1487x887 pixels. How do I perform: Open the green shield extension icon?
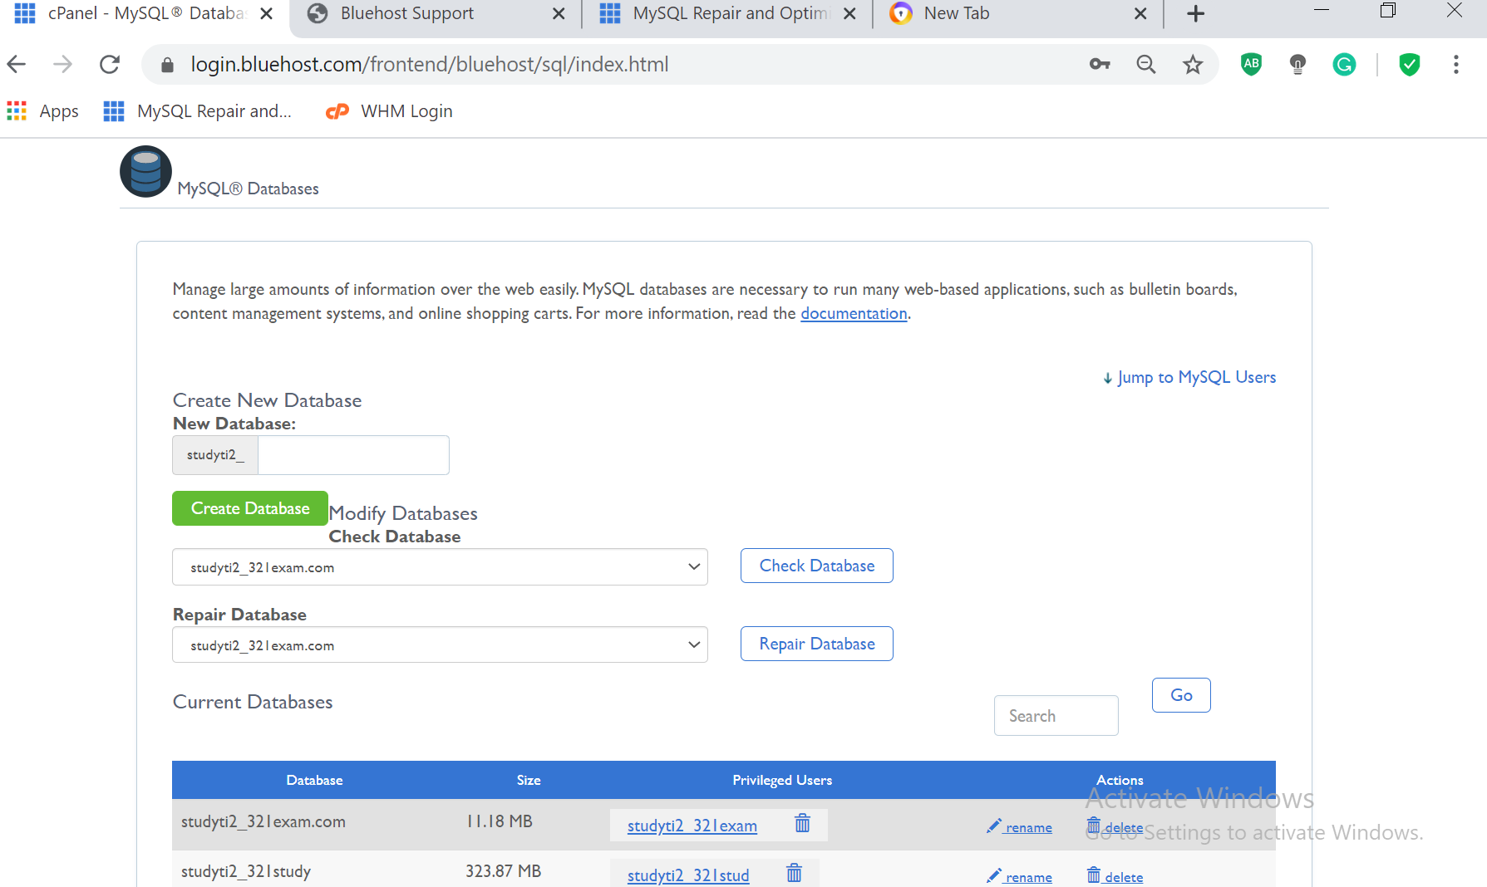click(1410, 64)
